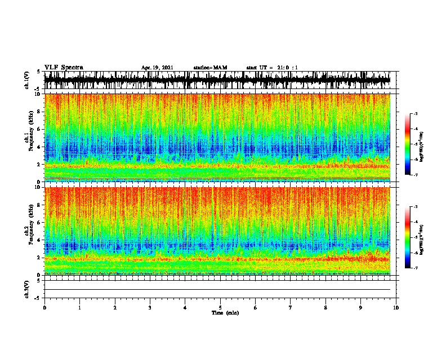
Task: Click the time axis tick label "3"
Action: pos(150,308)
